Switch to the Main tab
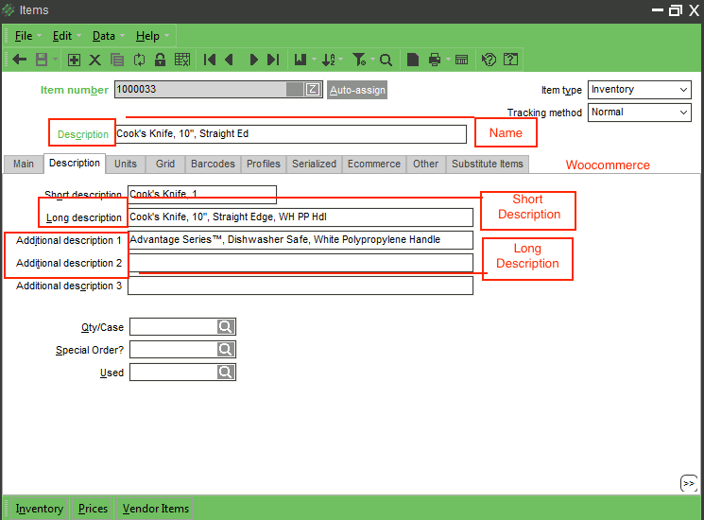Viewport: 704px width, 520px height. tap(24, 164)
